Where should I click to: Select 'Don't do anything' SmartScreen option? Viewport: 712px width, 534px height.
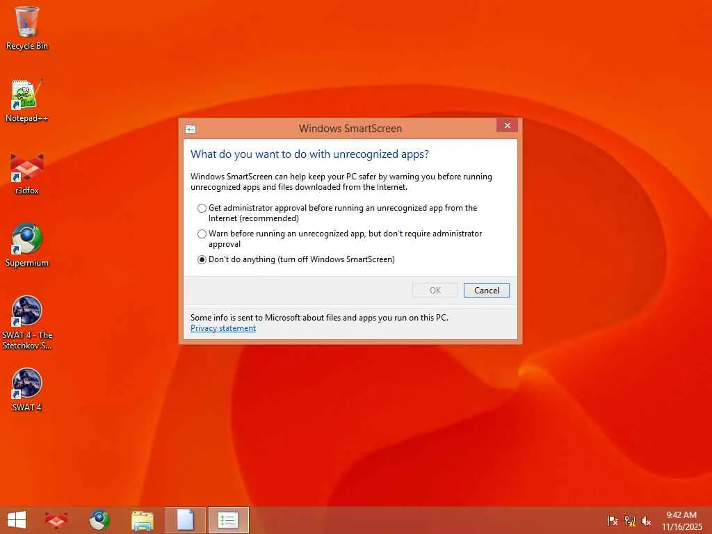[296, 259]
